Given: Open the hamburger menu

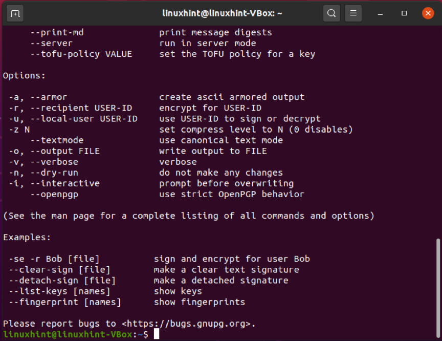Looking at the screenshot, I should click(x=353, y=13).
